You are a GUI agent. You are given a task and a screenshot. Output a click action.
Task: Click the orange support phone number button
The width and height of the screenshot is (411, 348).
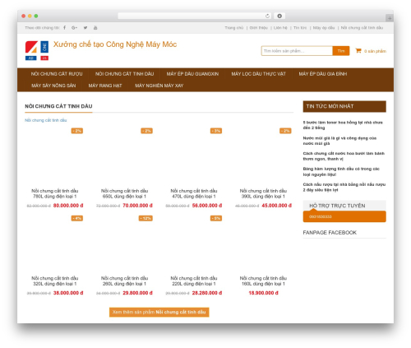pos(344,216)
